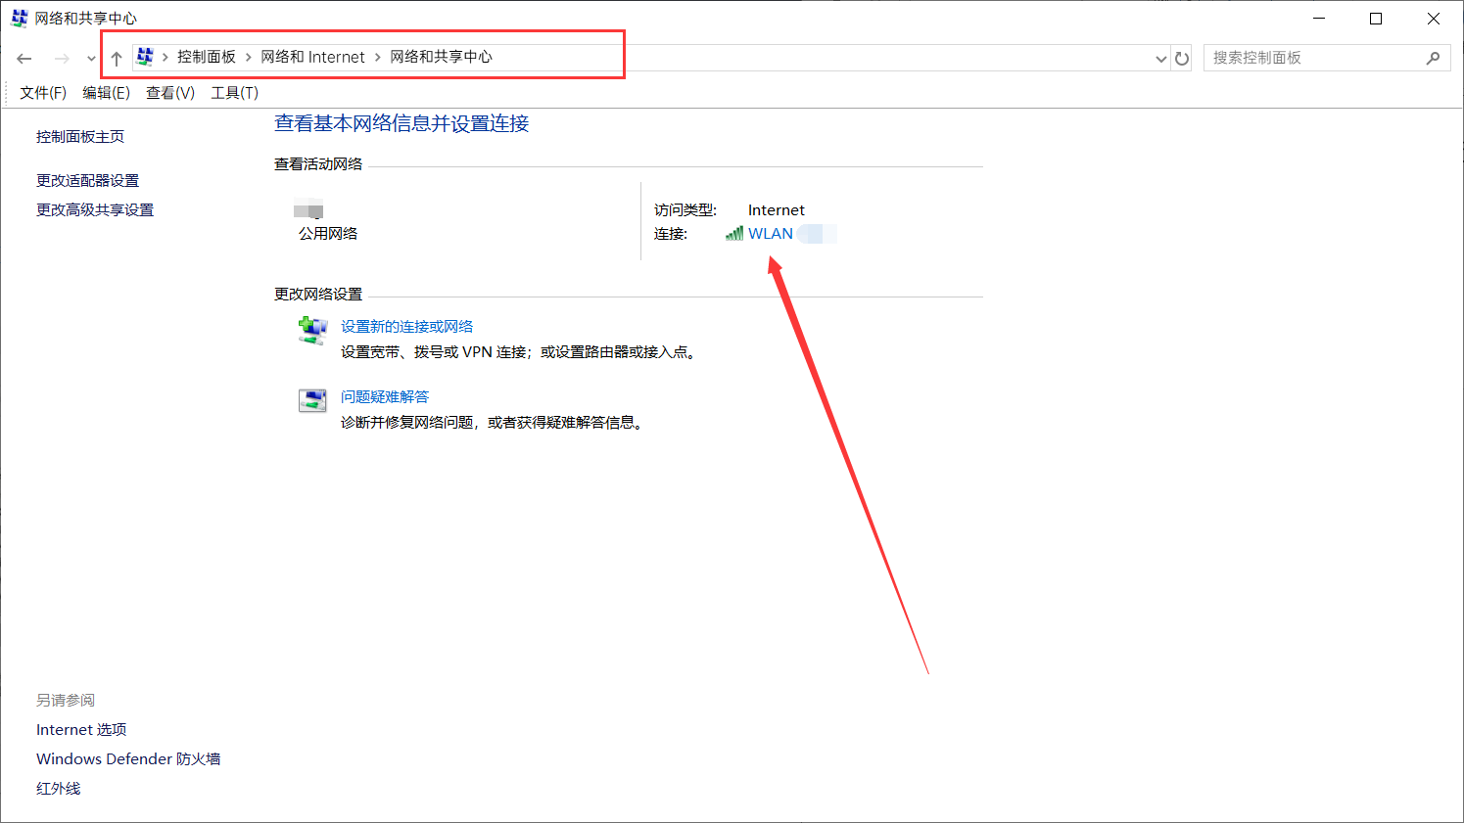Click the up-one-level arrow icon

[117, 59]
